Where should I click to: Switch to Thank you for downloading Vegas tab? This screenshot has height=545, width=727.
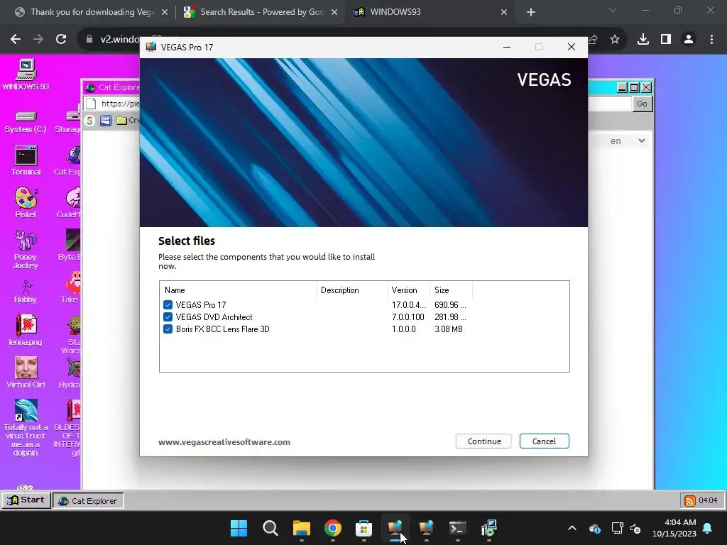point(91,12)
